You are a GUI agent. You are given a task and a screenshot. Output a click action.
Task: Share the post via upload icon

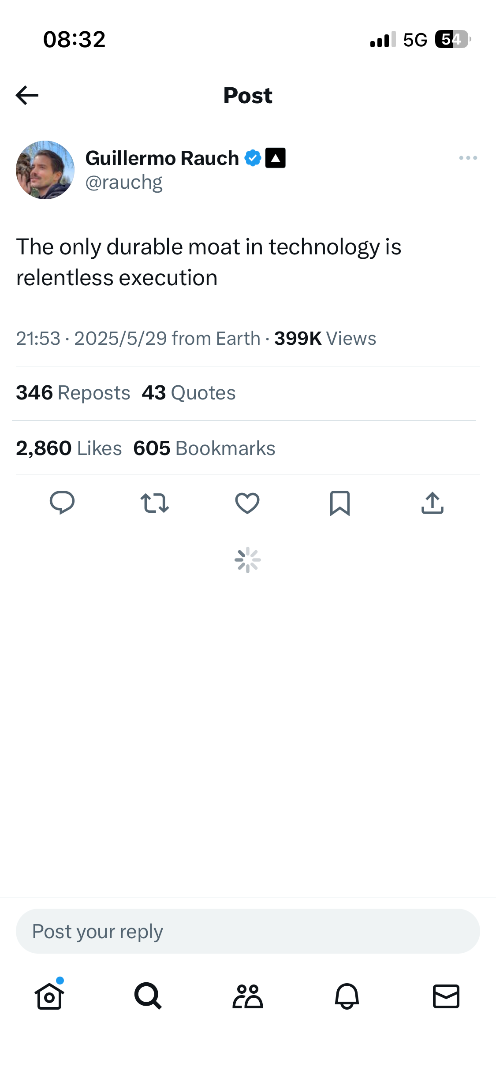pyautogui.click(x=433, y=503)
